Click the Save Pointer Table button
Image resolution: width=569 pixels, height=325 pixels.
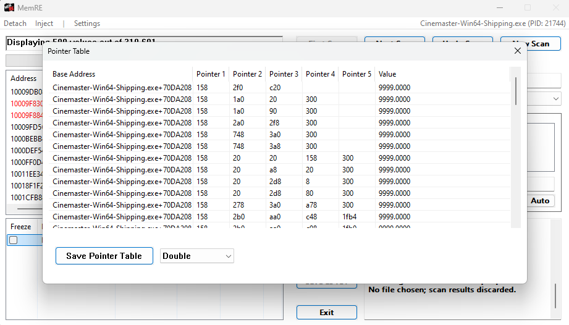coord(104,256)
